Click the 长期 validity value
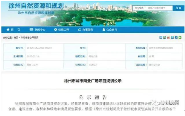Viewport: 185px width, 116px height. (152, 57)
